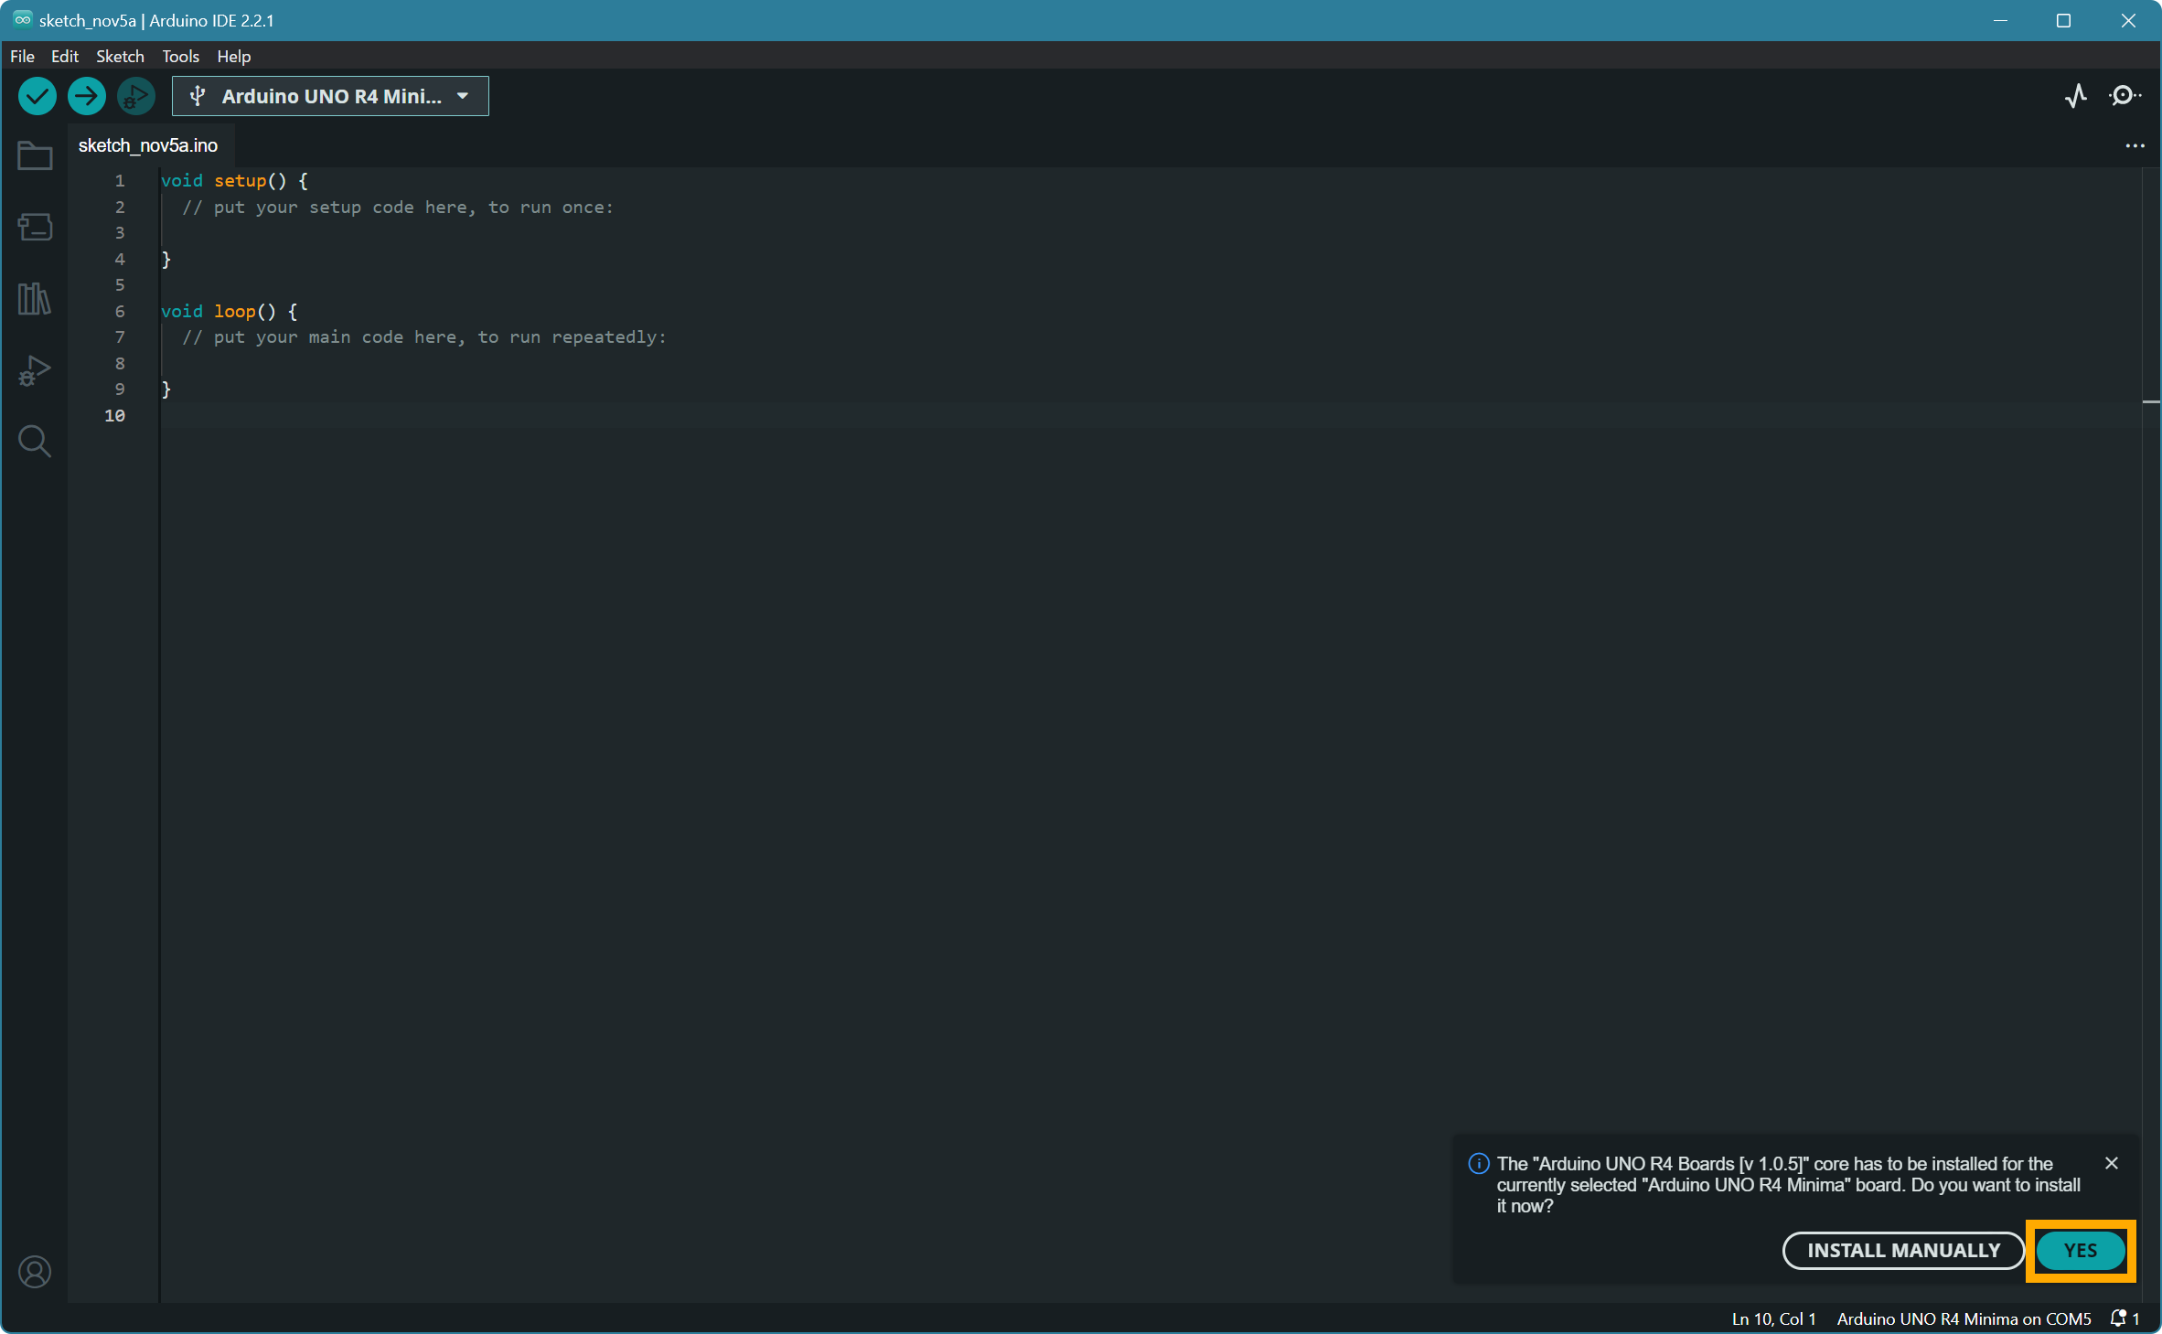2162x1334 pixels.
Task: Click the Verify (checkmark) button
Action: [x=37, y=96]
